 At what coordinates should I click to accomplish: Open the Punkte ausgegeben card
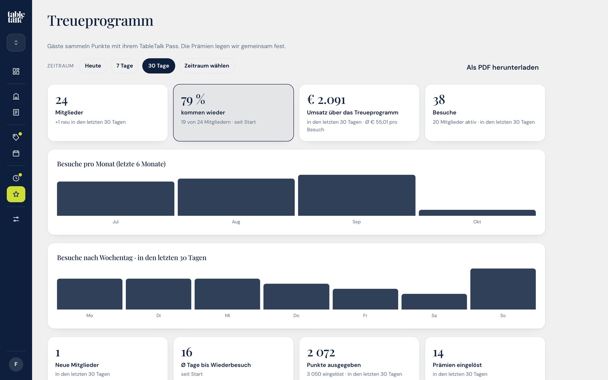pyautogui.click(x=359, y=359)
